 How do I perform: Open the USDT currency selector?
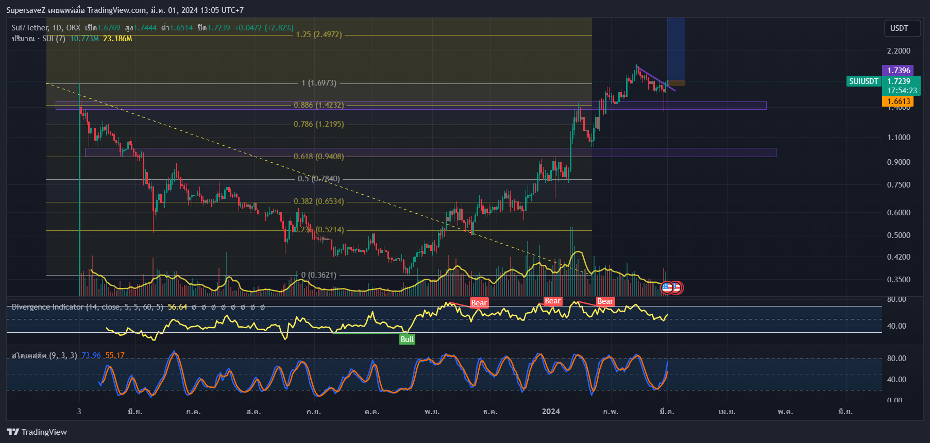[902, 28]
